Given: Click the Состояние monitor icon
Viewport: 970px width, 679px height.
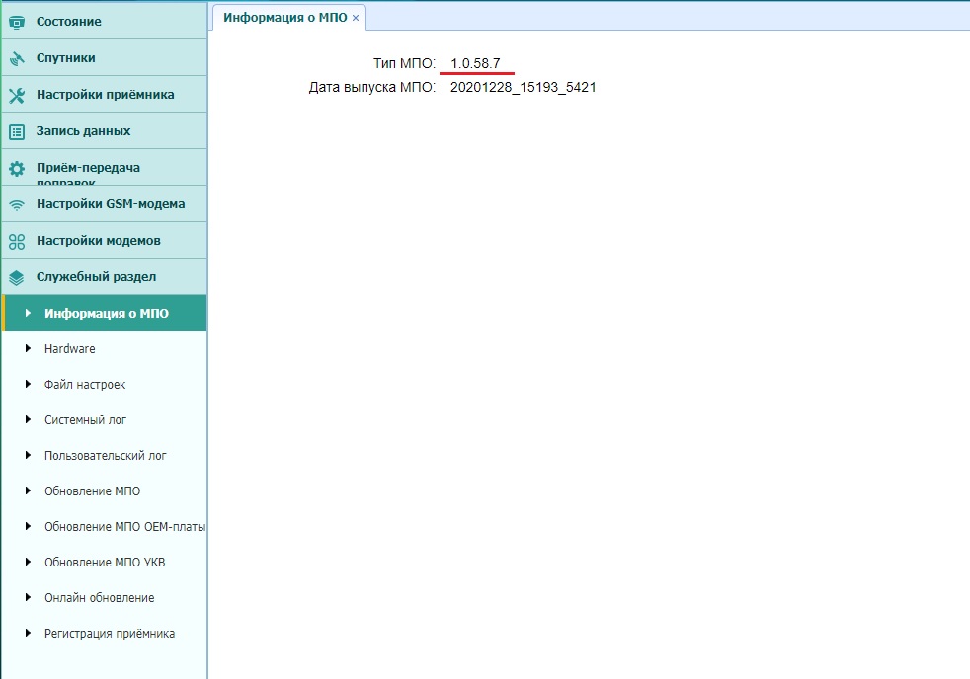Looking at the screenshot, I should pos(17,23).
